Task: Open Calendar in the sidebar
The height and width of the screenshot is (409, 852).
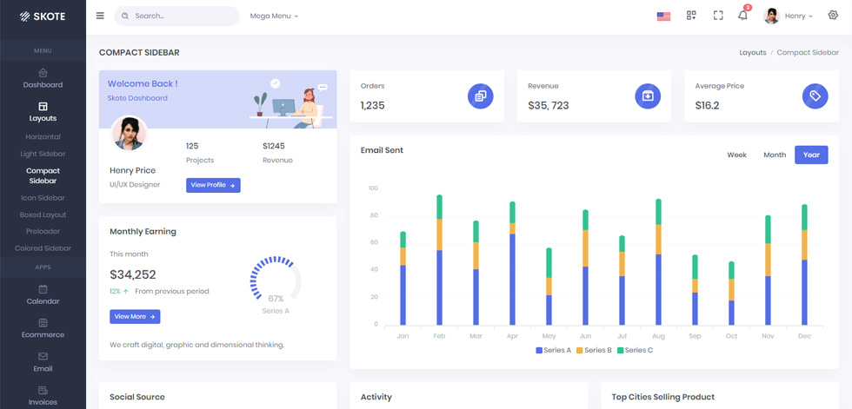Action: [43, 295]
